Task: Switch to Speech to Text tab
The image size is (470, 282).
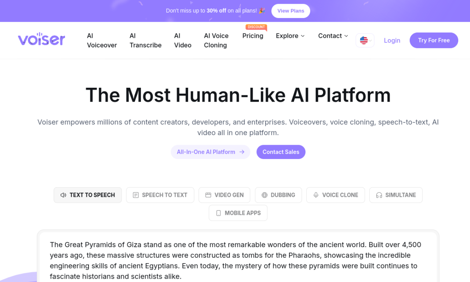Action: click(160, 195)
